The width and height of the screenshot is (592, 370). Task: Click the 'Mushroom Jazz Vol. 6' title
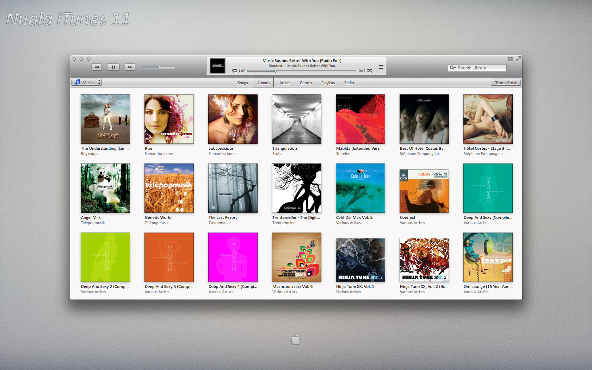(x=292, y=287)
